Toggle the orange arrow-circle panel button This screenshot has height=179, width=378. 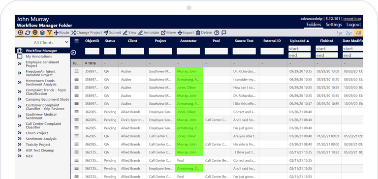(x=20, y=33)
